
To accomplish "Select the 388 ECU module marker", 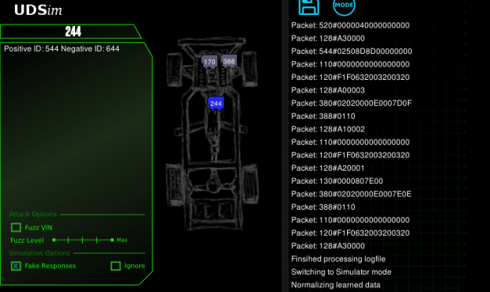I will (x=228, y=62).
